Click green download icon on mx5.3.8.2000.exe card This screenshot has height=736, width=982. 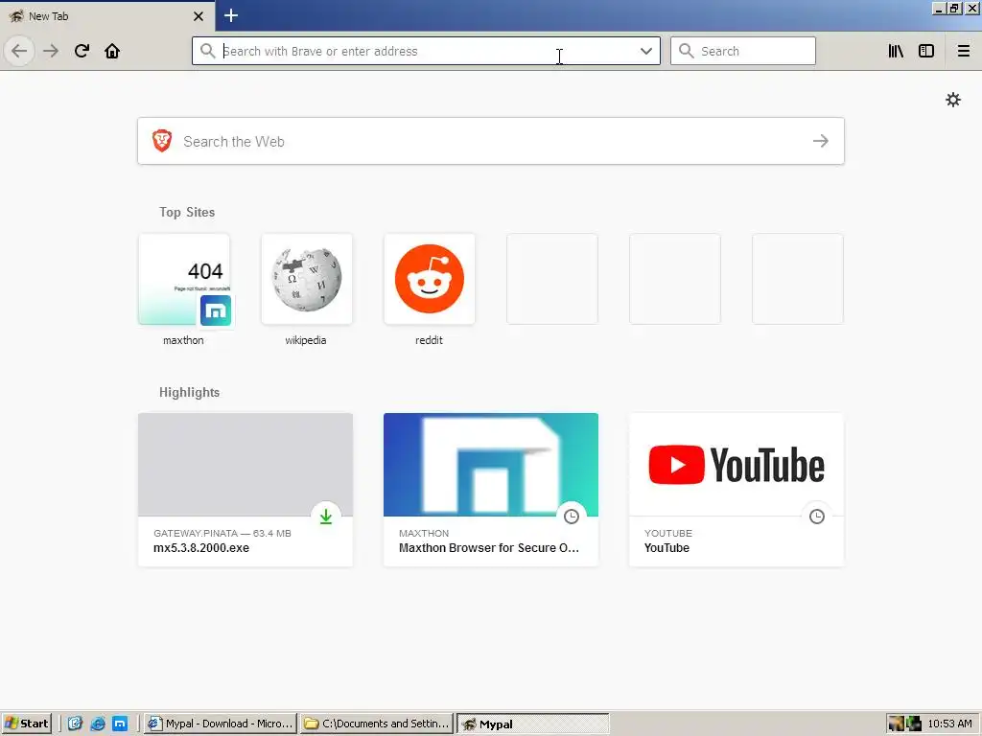pos(326,517)
